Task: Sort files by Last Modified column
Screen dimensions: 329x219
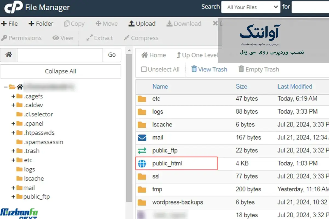Action: 295,87
